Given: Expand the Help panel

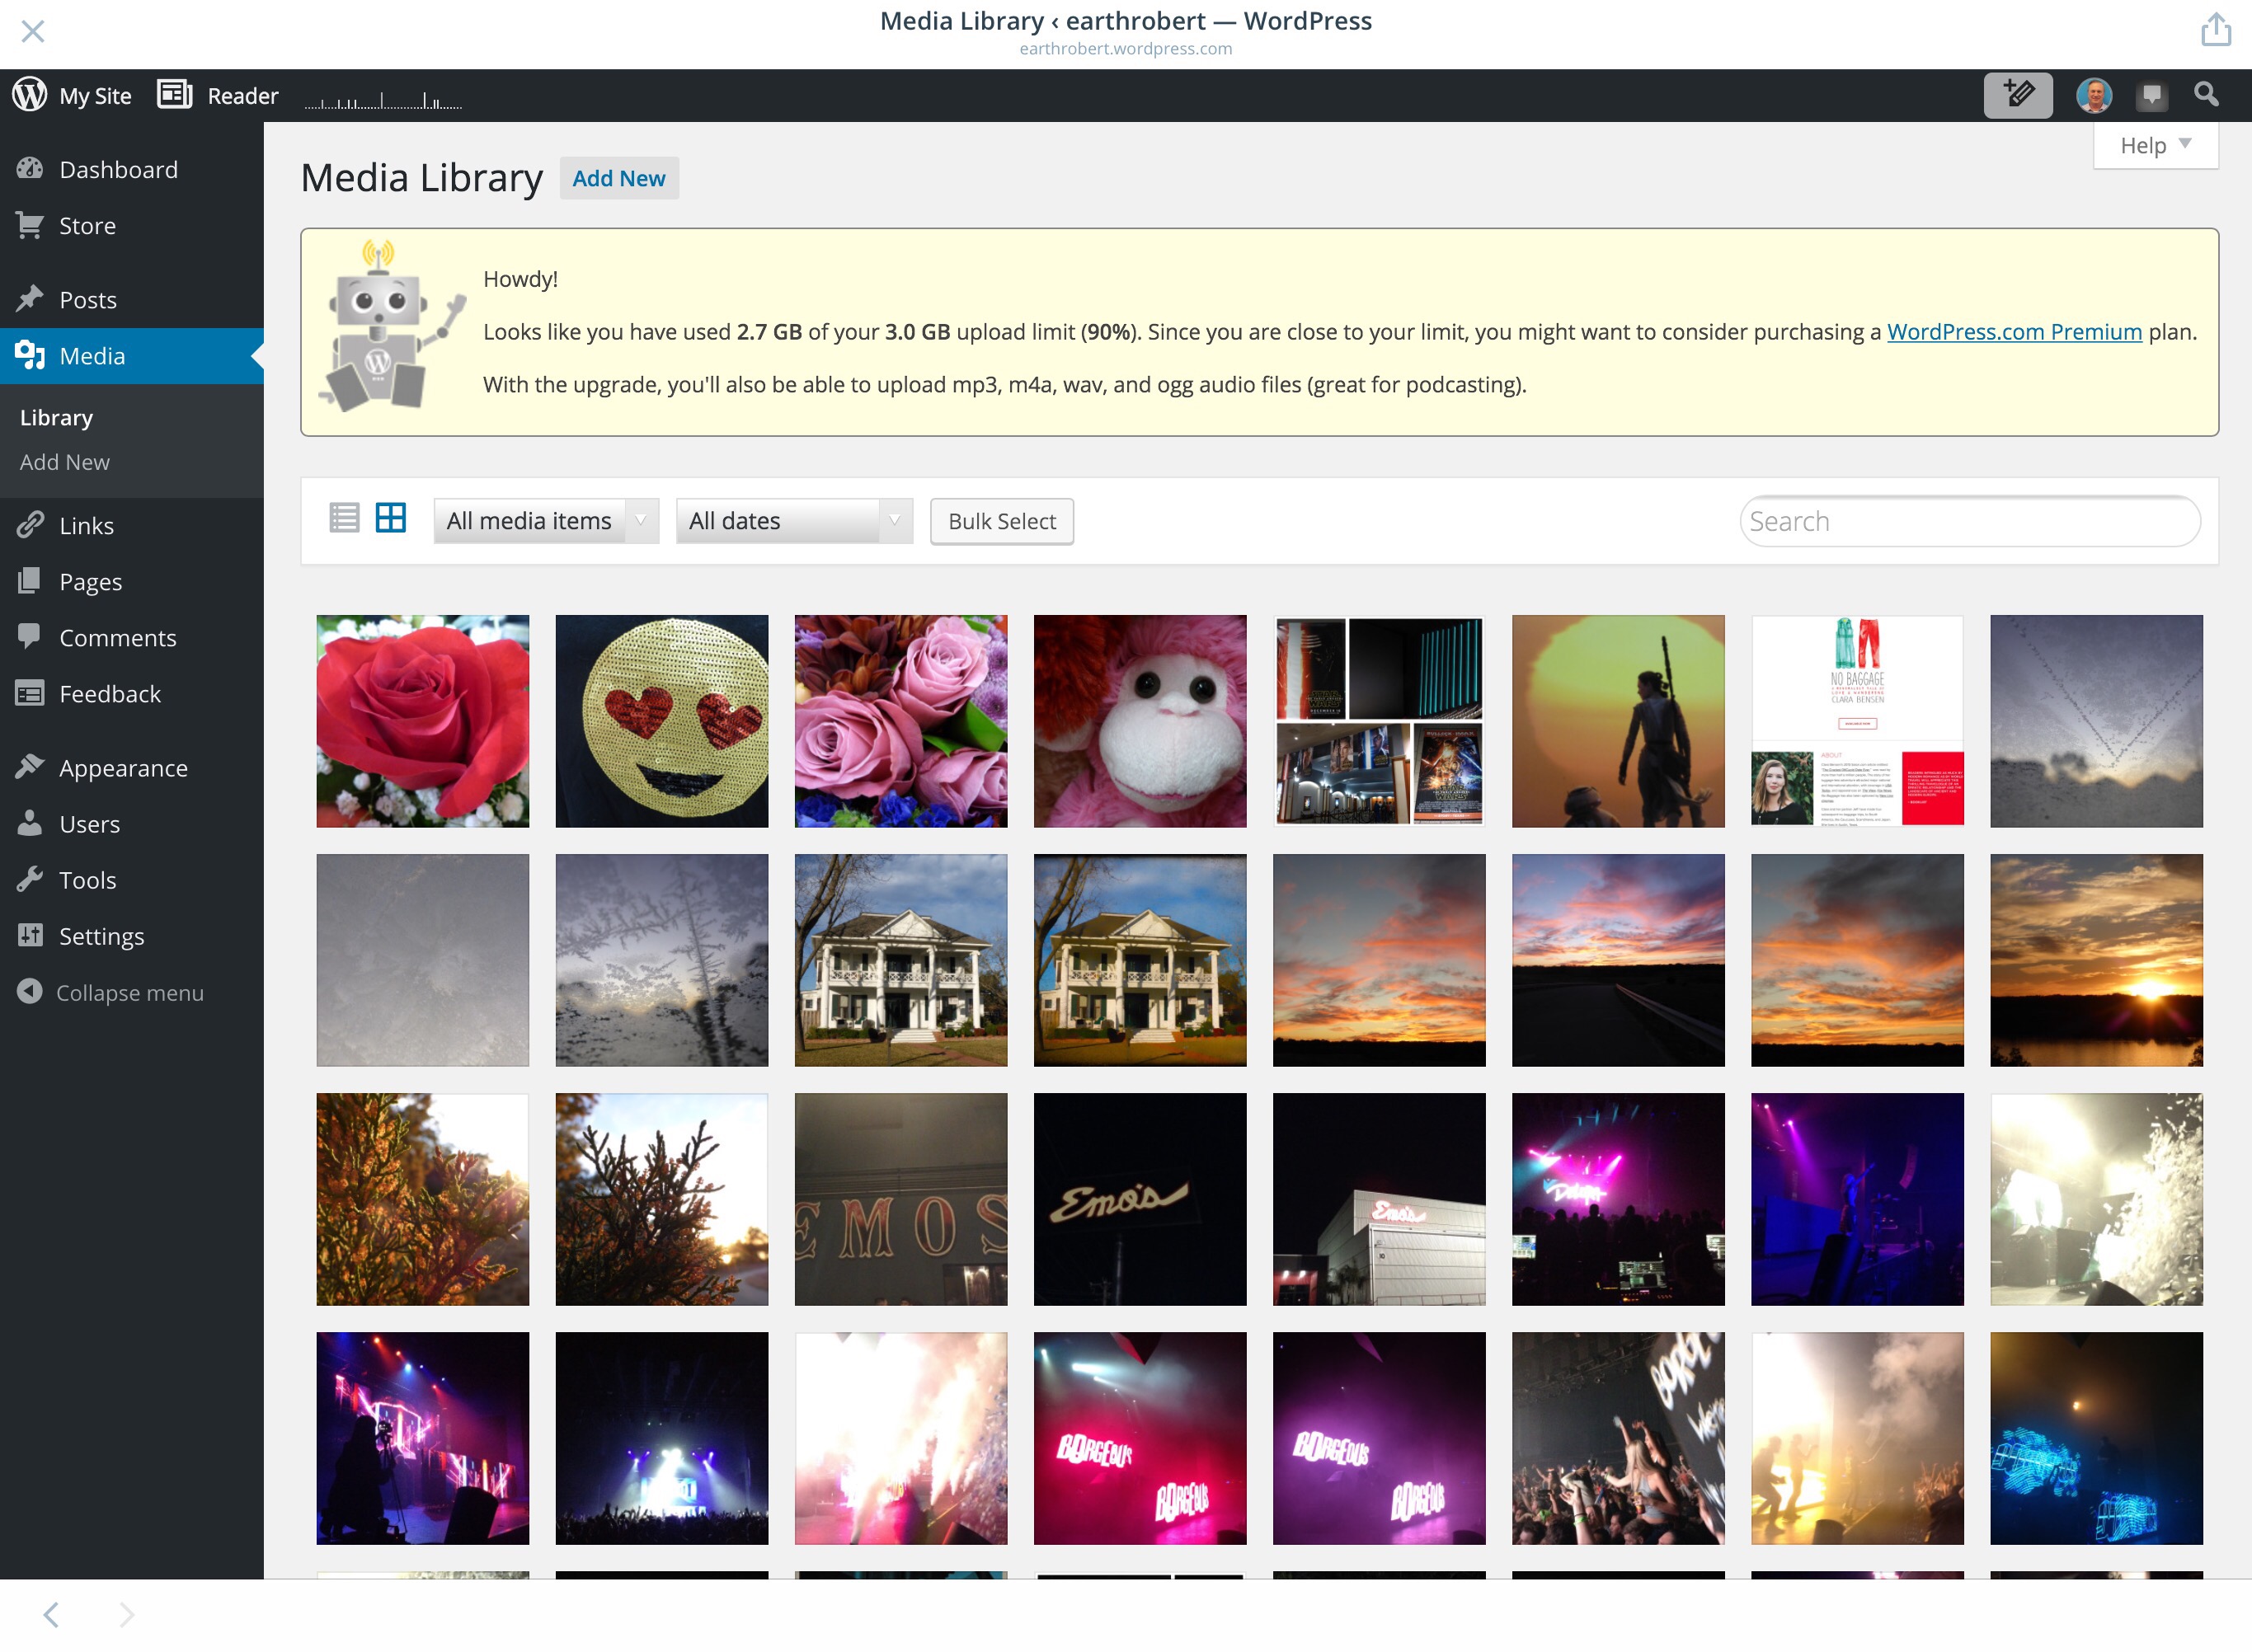Looking at the screenshot, I should pos(2155,146).
